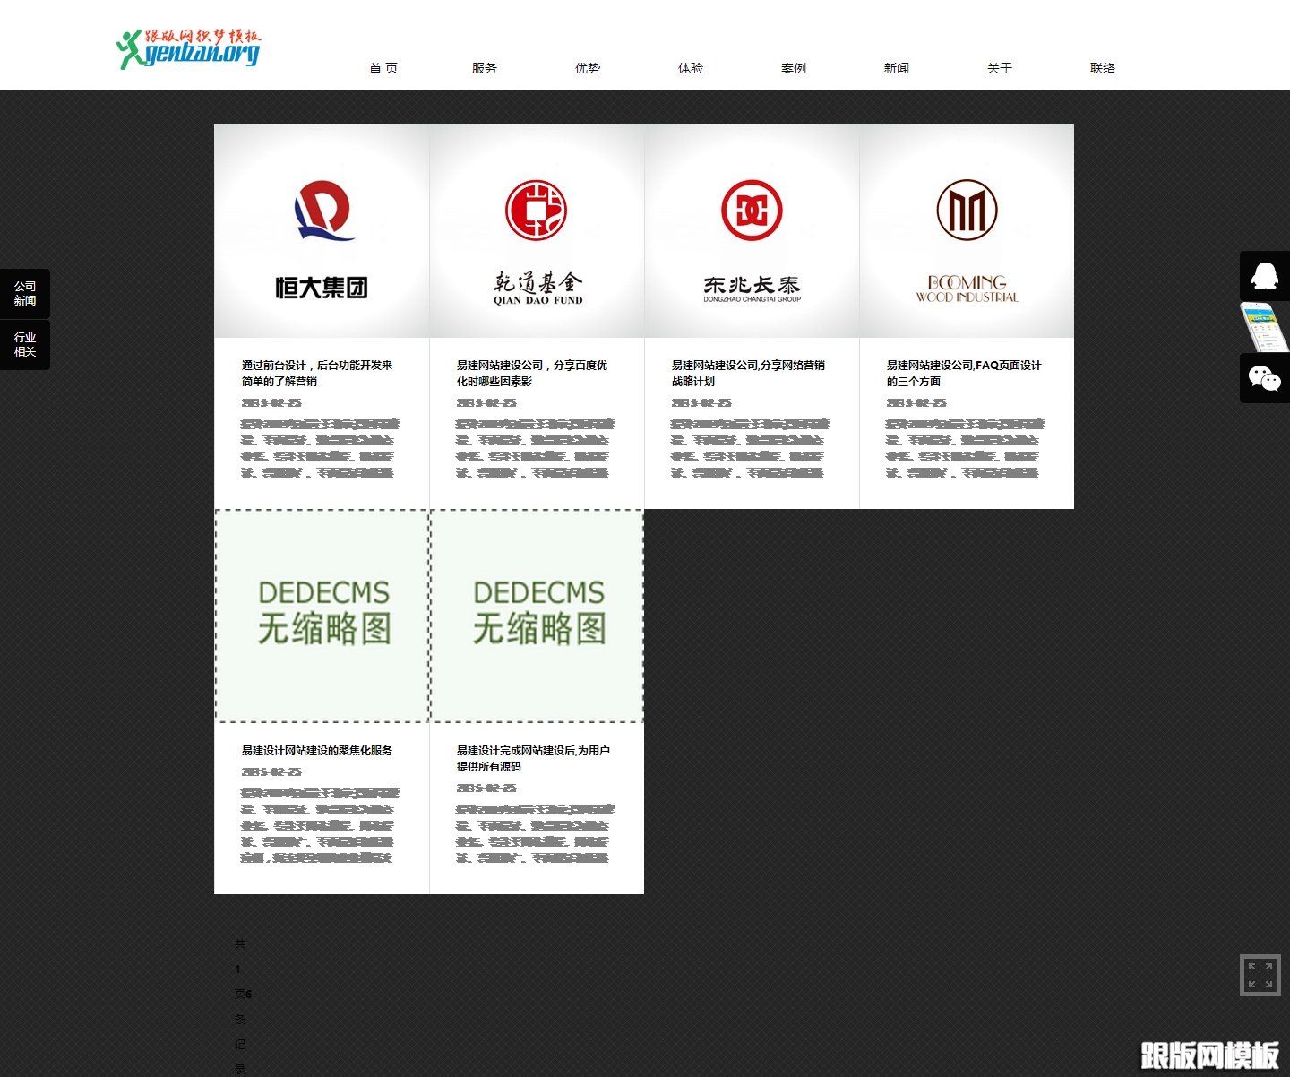
Task: Select 公司新闻 in the left sidebar
Action: pyautogui.click(x=25, y=293)
